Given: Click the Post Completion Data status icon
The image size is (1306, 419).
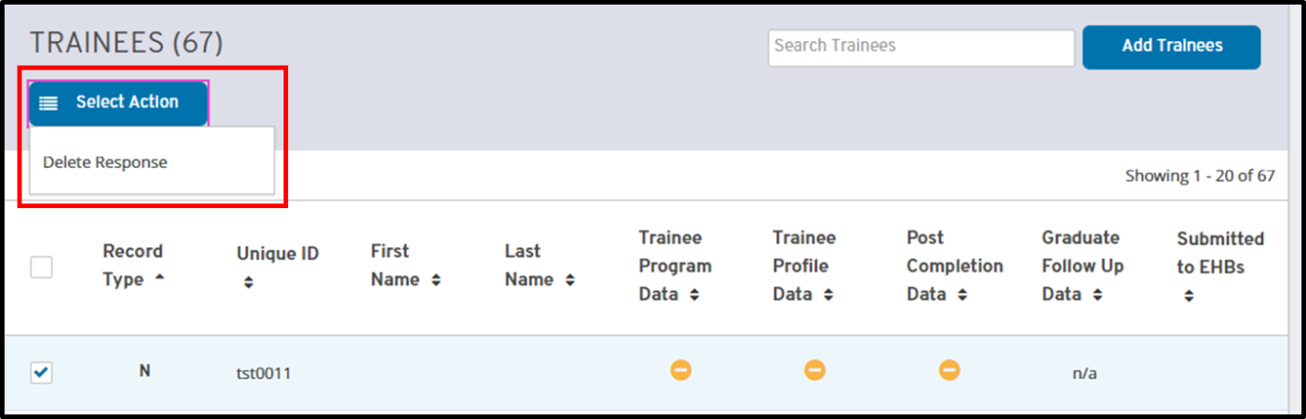Looking at the screenshot, I should tap(948, 371).
